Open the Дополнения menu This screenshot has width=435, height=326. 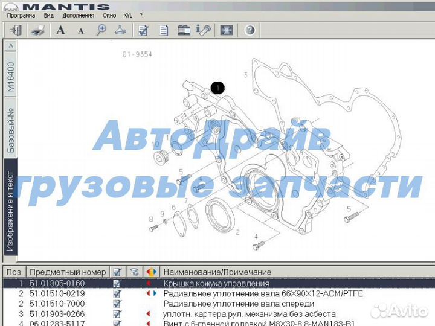pyautogui.click(x=78, y=15)
